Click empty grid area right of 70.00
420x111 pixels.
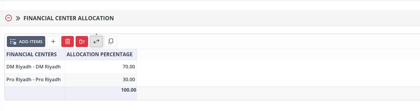pos(278,67)
